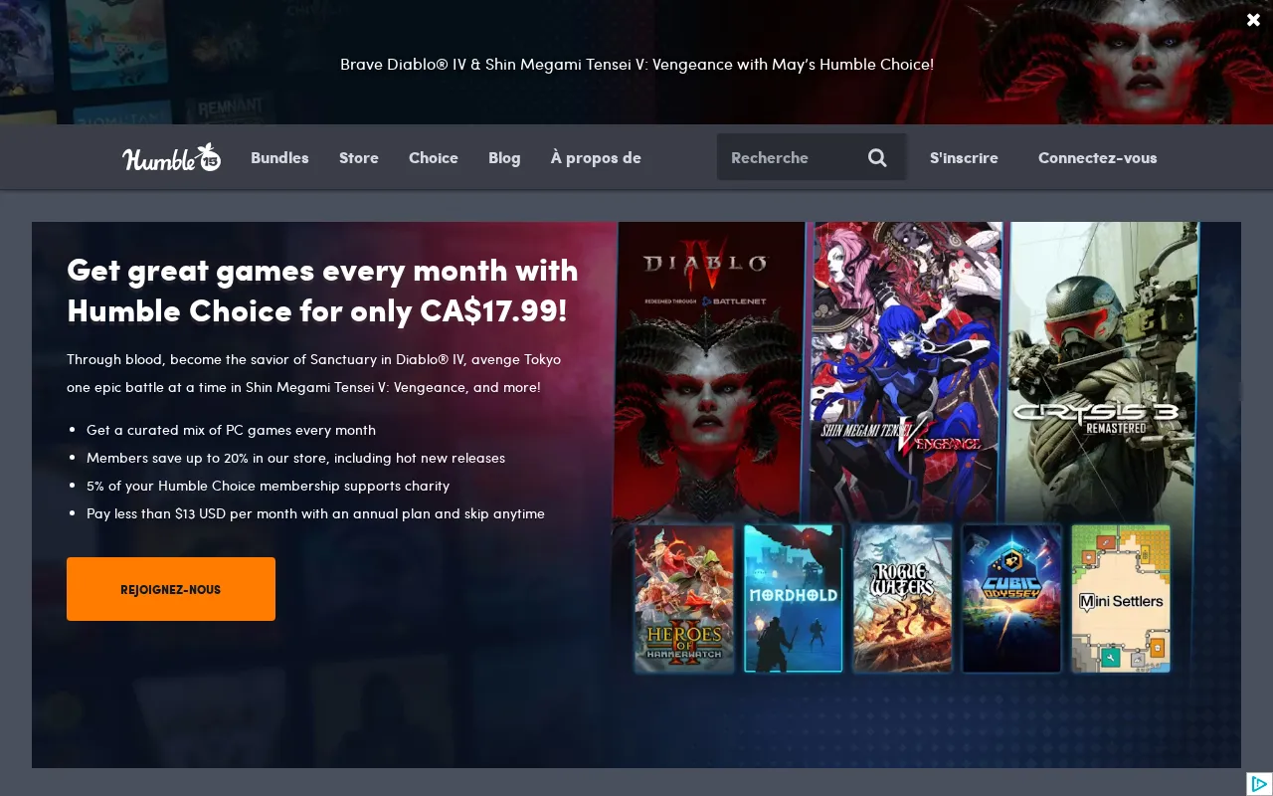Open the Humble logo homepage link
The image size is (1273, 796).
click(171, 157)
